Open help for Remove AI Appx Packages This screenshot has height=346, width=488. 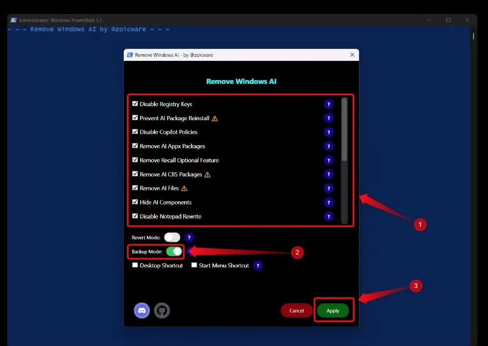click(x=329, y=146)
